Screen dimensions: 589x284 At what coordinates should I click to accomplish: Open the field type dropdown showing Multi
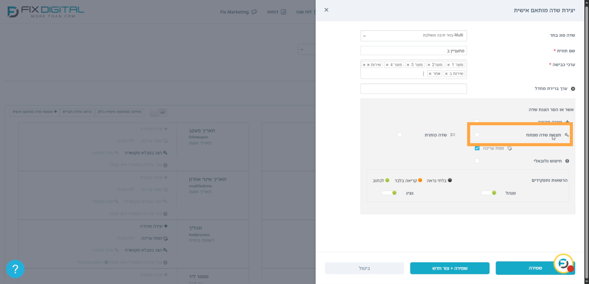pyautogui.click(x=414, y=35)
